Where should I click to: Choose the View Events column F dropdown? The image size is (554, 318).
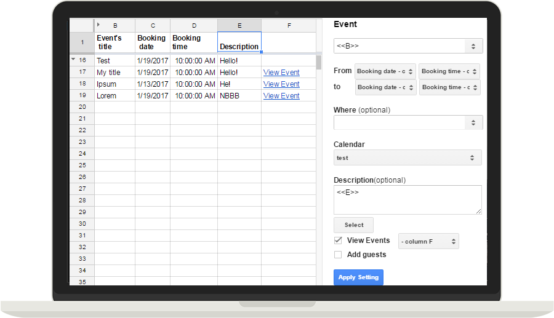428,241
